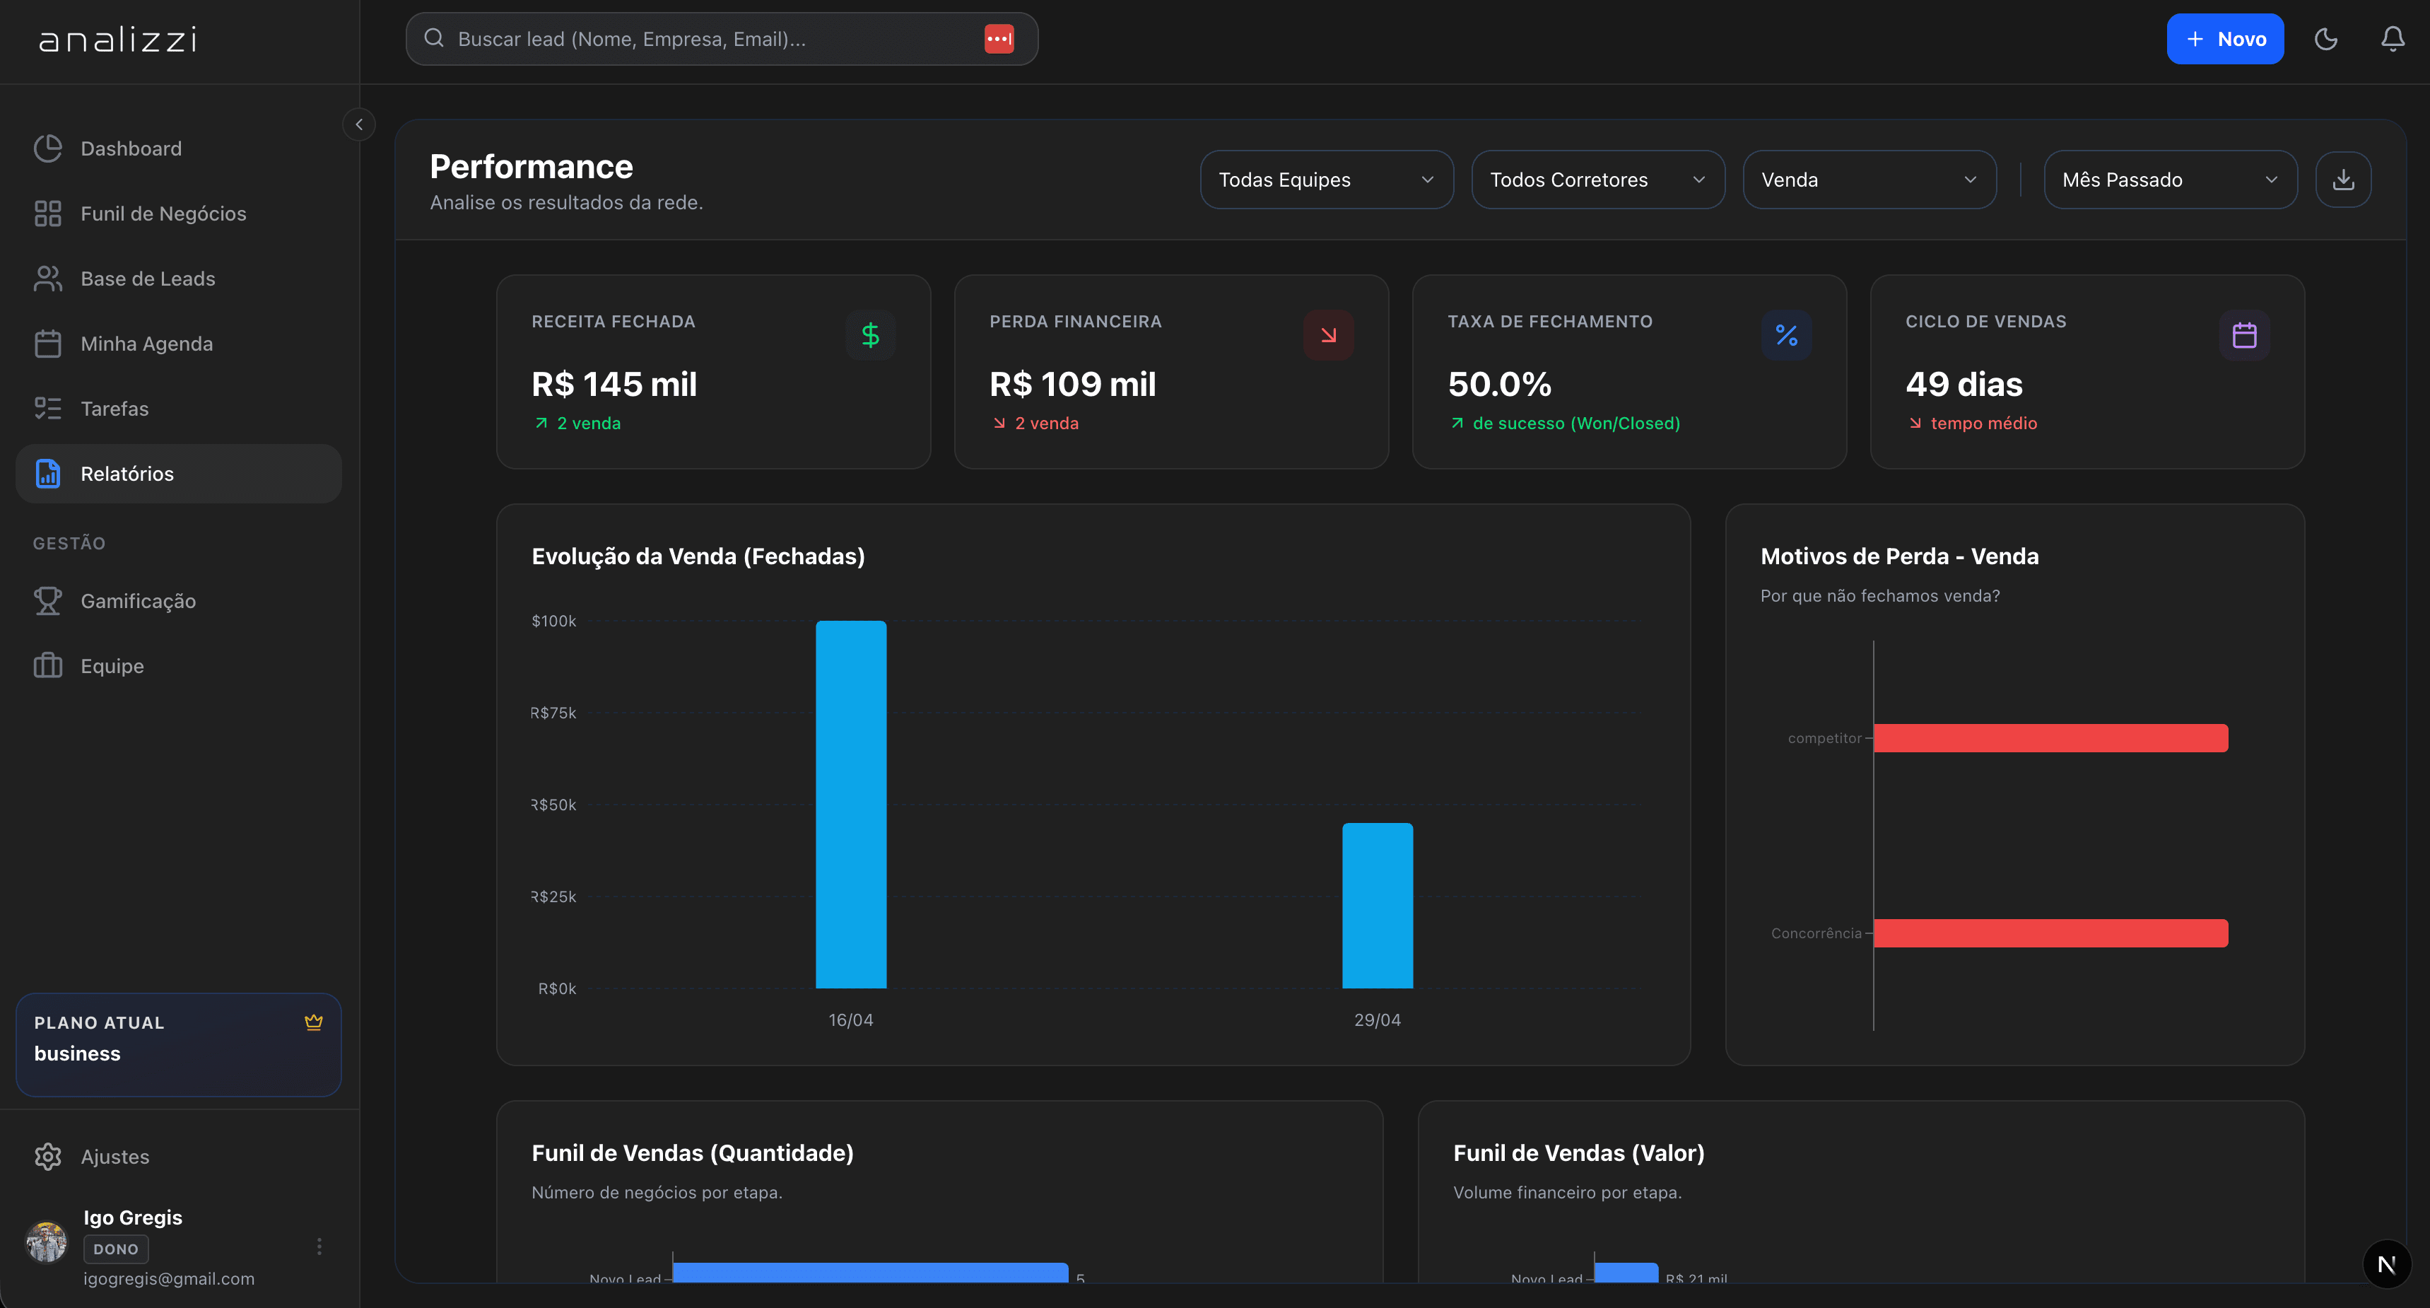The height and width of the screenshot is (1308, 2430).
Task: Click the analizzi logo
Action: 118,40
